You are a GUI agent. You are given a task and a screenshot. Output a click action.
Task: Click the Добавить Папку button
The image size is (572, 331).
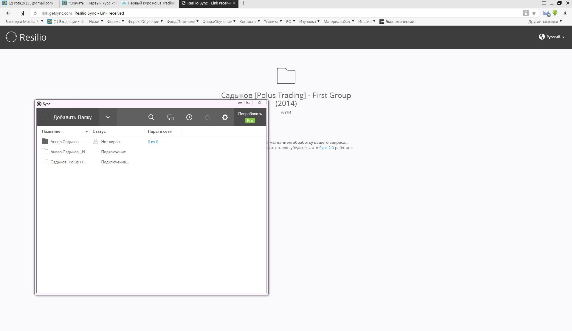tap(68, 117)
